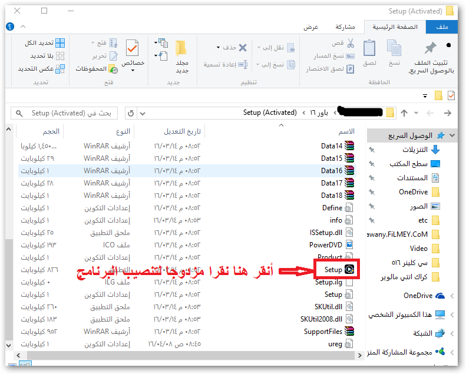
Task: Go up one folder level arrow
Action: [x=404, y=113]
